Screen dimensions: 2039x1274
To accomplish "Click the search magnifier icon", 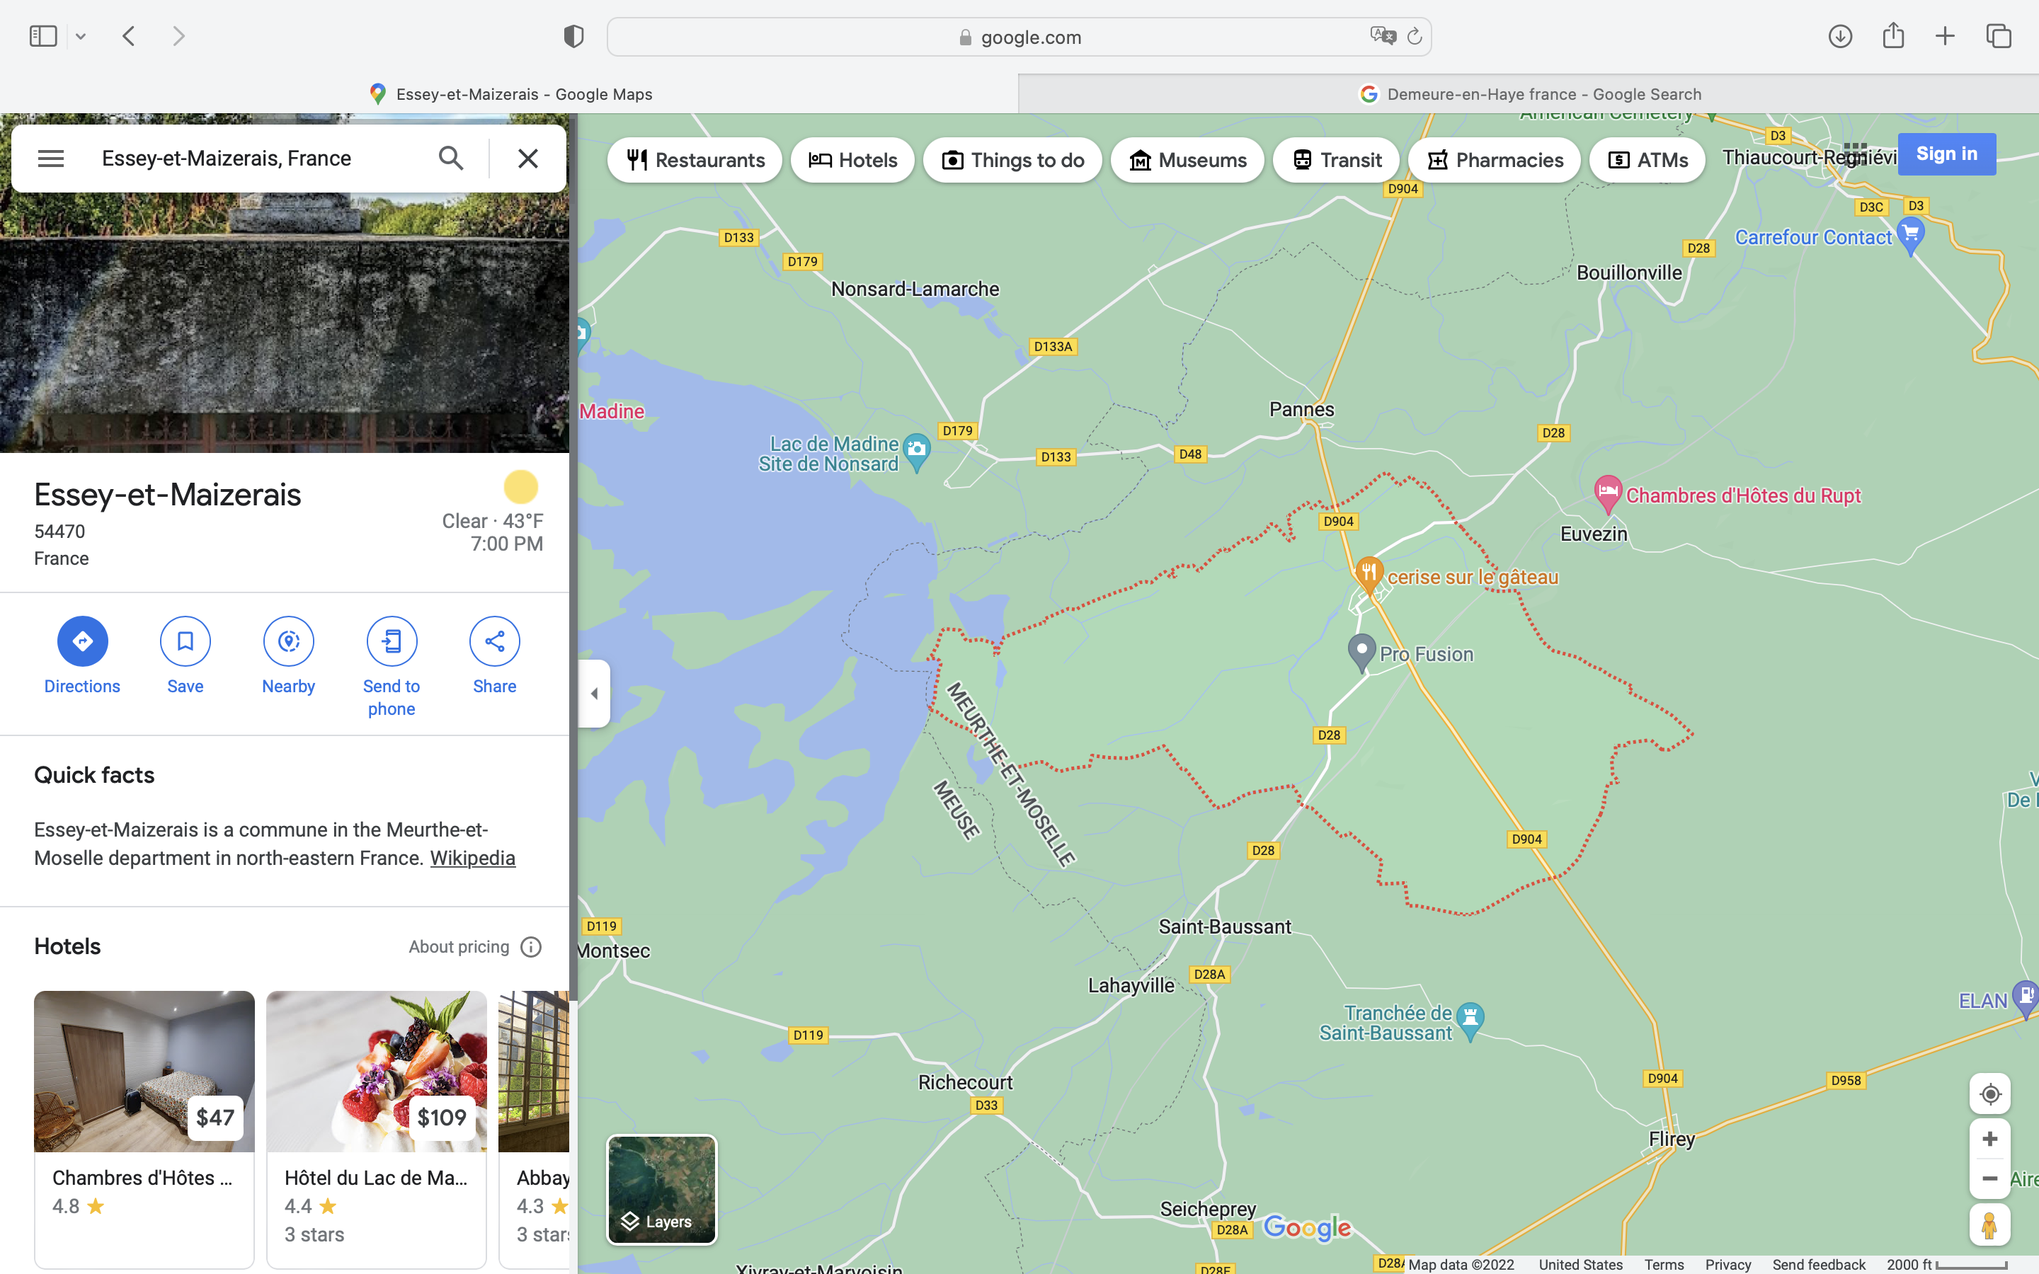I will pos(451,159).
